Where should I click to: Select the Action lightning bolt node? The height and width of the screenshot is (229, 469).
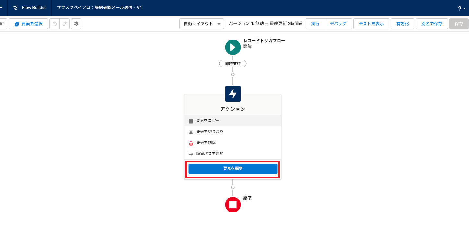[233, 94]
